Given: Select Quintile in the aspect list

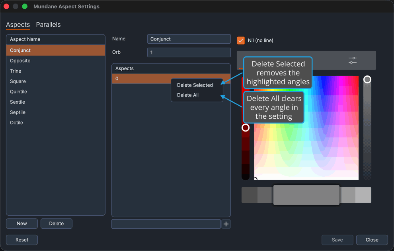Looking at the screenshot, I should 56,91.
